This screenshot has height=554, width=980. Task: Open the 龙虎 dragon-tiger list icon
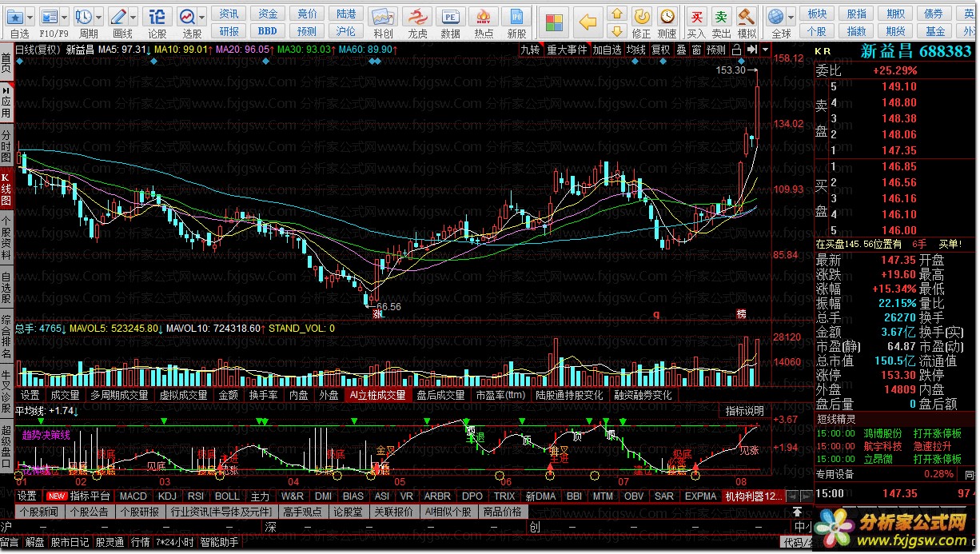click(416, 18)
